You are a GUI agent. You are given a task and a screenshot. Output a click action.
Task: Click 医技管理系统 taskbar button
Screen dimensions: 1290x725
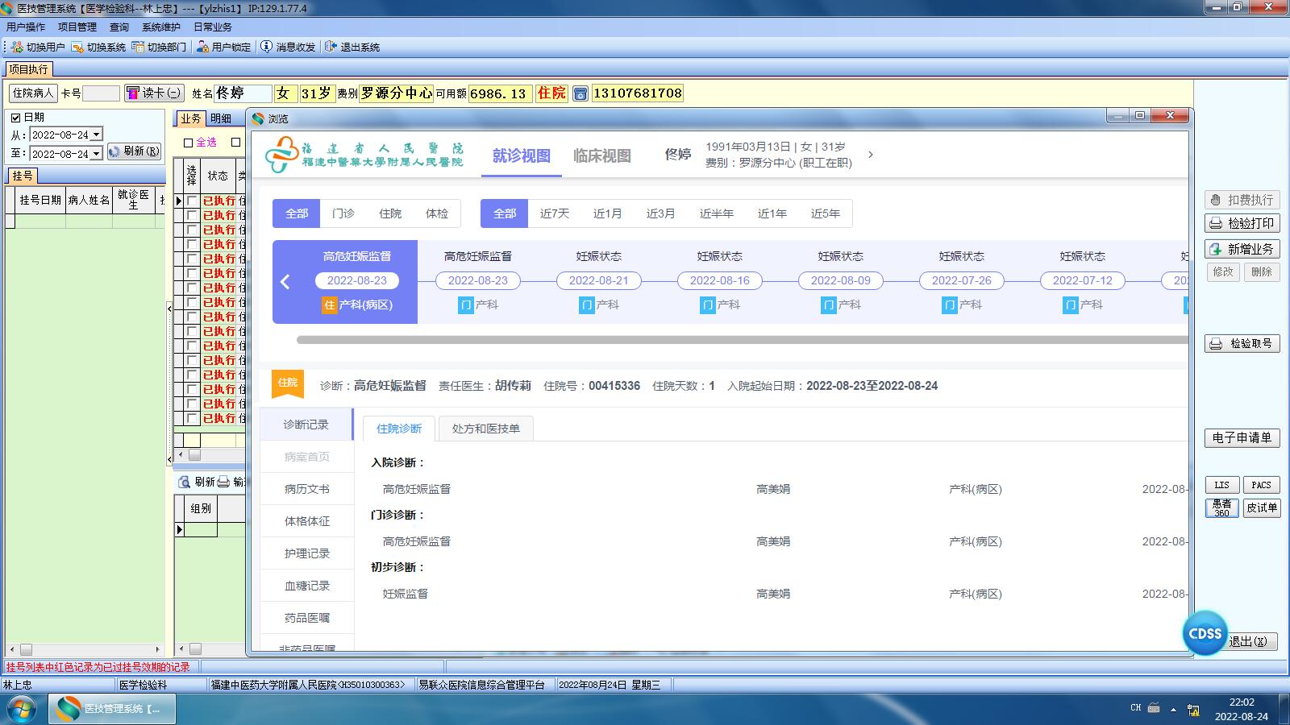click(110, 709)
